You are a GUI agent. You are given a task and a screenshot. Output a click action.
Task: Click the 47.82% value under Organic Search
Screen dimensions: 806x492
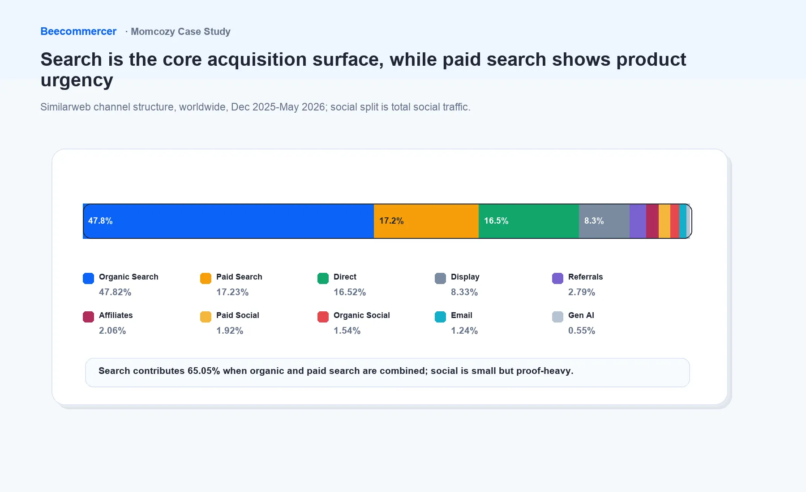(x=115, y=292)
